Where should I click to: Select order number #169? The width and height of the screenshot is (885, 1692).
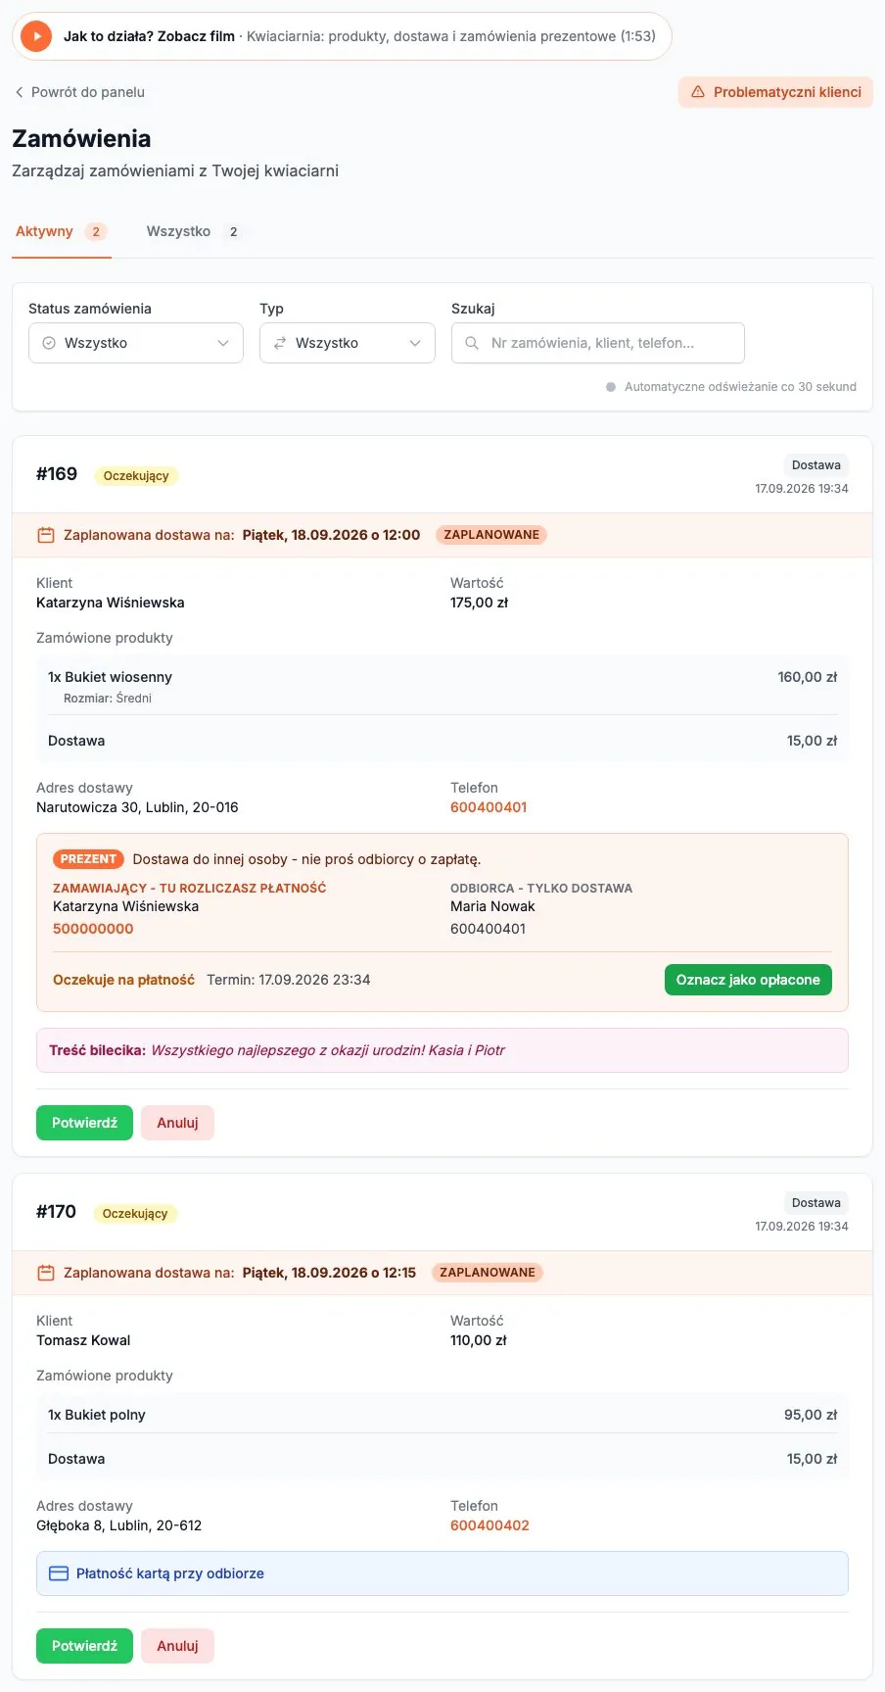pyautogui.click(x=57, y=474)
